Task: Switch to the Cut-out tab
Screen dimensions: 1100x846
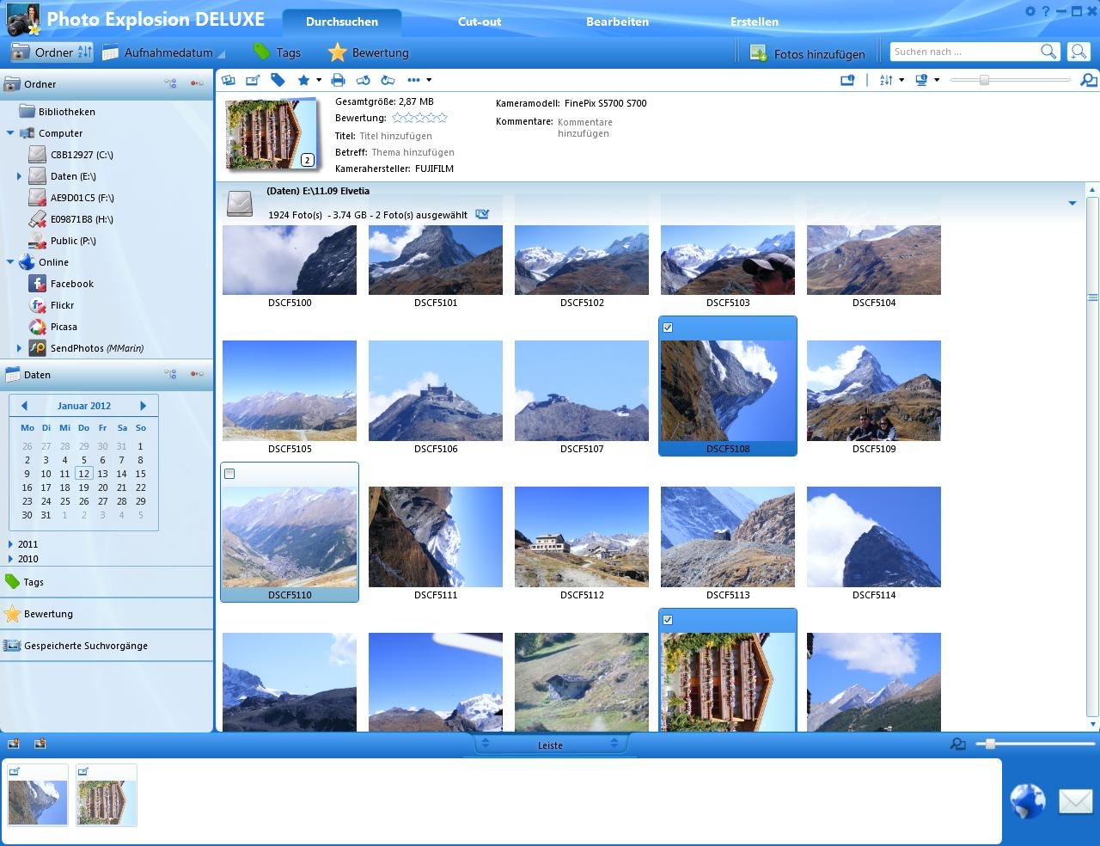Action: point(480,21)
